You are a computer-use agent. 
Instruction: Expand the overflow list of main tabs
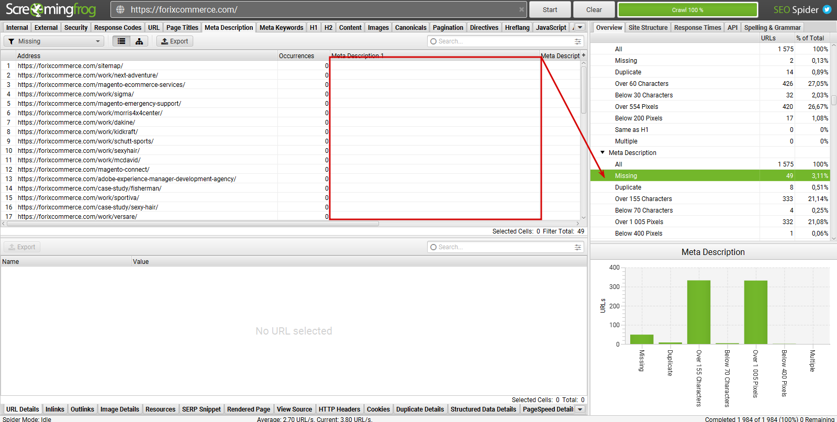point(580,27)
